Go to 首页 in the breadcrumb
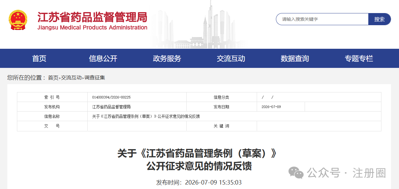This screenshot has width=399, height=189. pyautogui.click(x=53, y=77)
